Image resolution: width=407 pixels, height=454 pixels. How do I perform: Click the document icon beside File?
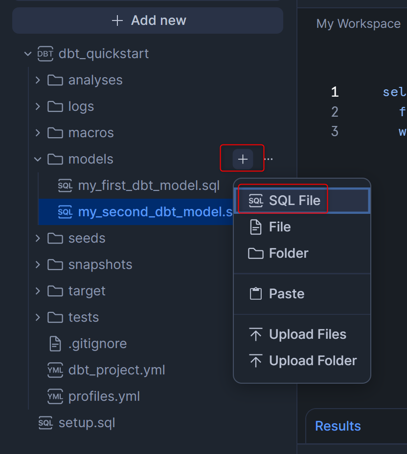(x=256, y=227)
